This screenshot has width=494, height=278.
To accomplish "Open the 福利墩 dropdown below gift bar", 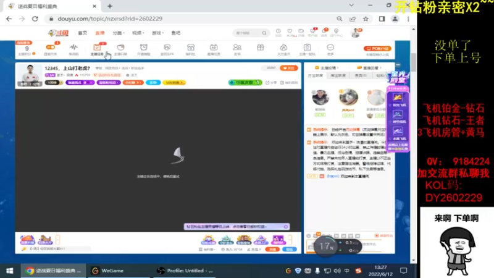I will click(207, 250).
